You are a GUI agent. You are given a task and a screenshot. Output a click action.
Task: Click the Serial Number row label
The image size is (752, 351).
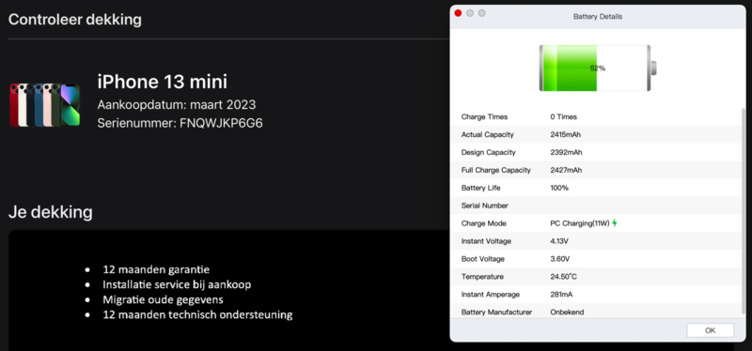tap(484, 206)
